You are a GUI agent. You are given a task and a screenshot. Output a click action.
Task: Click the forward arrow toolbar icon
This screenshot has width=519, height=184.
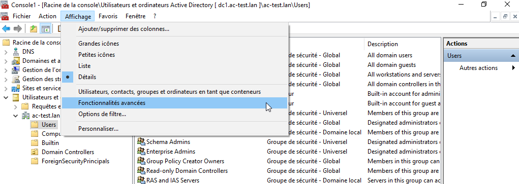18,29
